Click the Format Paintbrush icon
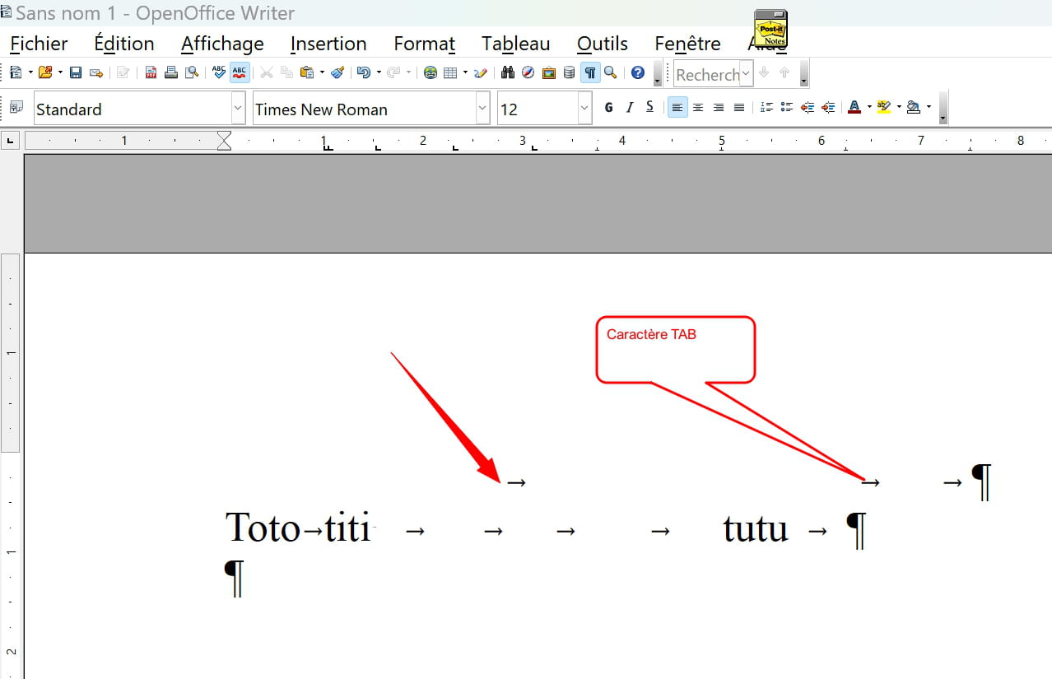The height and width of the screenshot is (679, 1052). [x=337, y=73]
